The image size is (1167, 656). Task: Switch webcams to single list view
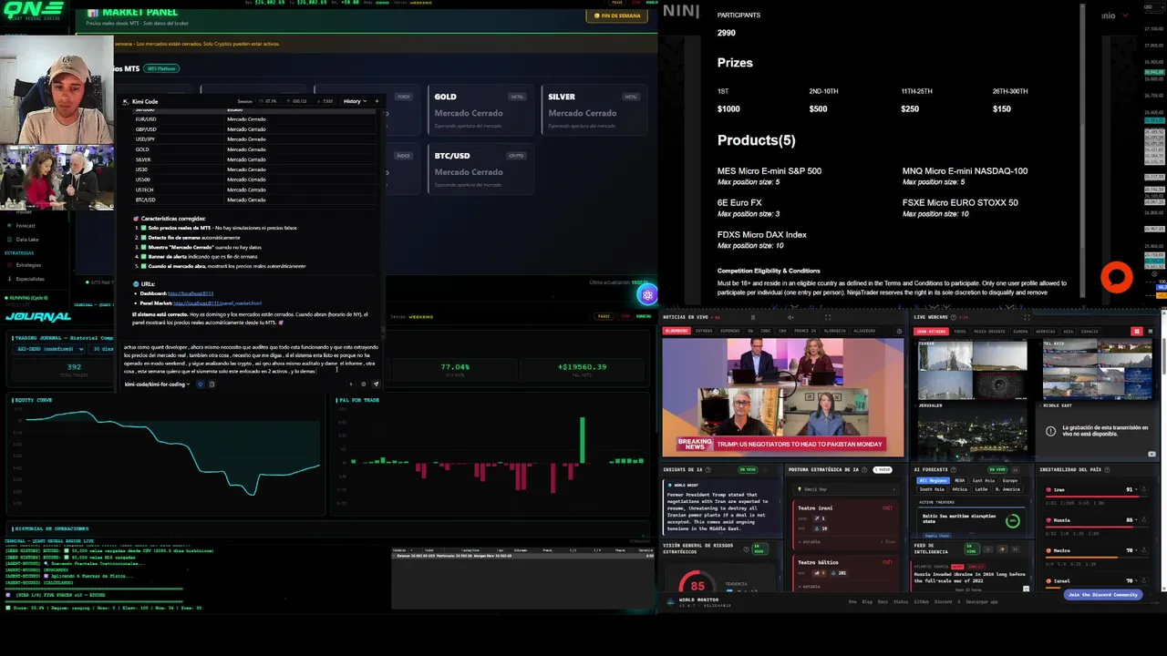pos(1151,331)
